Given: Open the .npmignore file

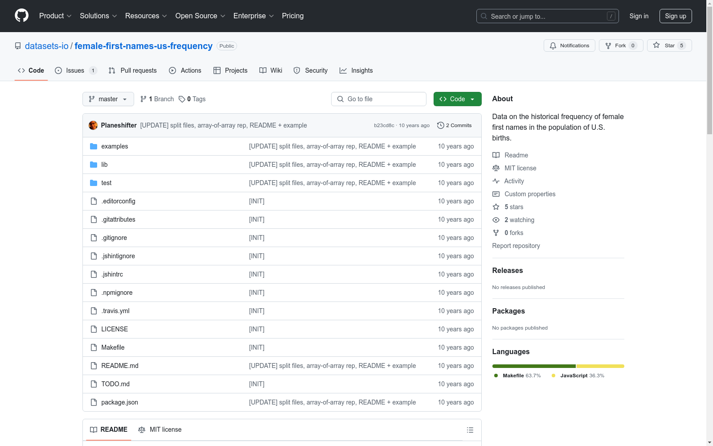Looking at the screenshot, I should coord(117,293).
